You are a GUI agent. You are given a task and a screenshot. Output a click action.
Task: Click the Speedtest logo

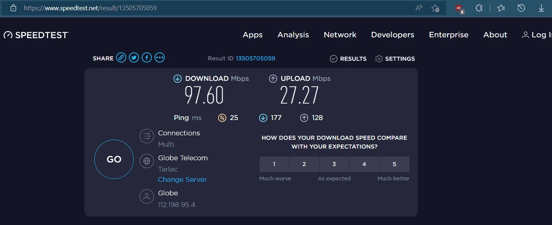click(x=36, y=35)
